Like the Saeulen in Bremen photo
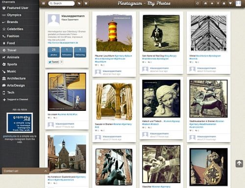The image size is (245, 188). tap(96, 130)
